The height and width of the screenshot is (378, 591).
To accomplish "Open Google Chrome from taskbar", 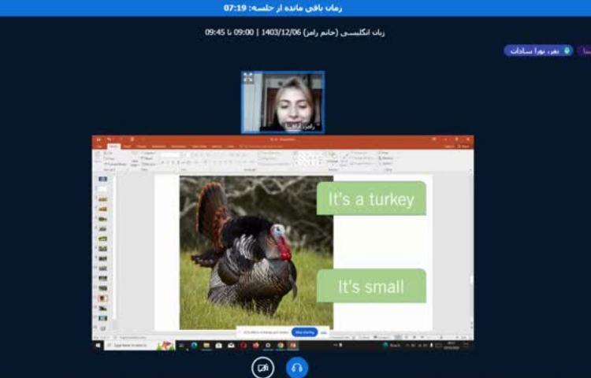I will [x=281, y=346].
